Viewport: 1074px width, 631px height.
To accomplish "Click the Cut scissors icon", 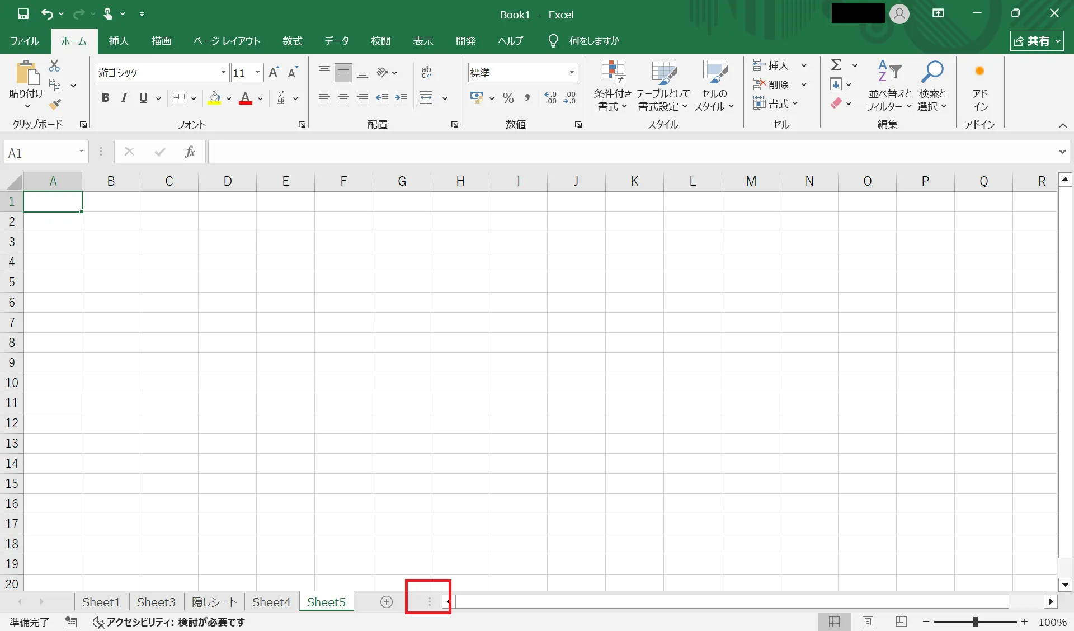I will (54, 66).
